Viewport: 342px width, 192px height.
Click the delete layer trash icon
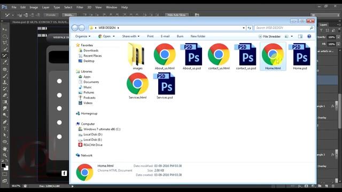333,186
